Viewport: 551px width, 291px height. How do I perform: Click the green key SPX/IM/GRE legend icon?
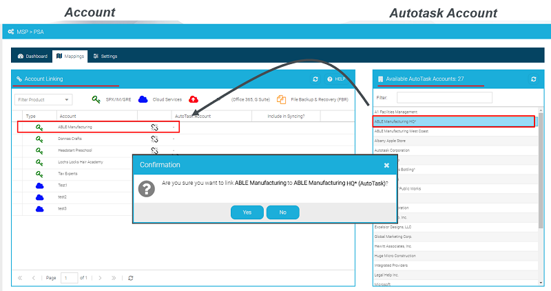(96, 99)
